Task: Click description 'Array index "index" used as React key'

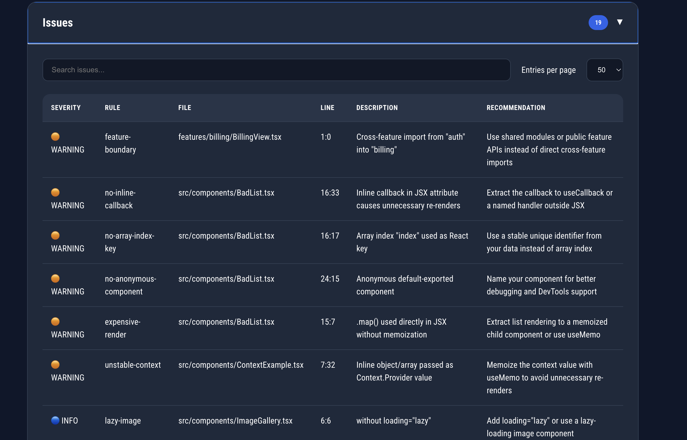Action: coord(412,242)
